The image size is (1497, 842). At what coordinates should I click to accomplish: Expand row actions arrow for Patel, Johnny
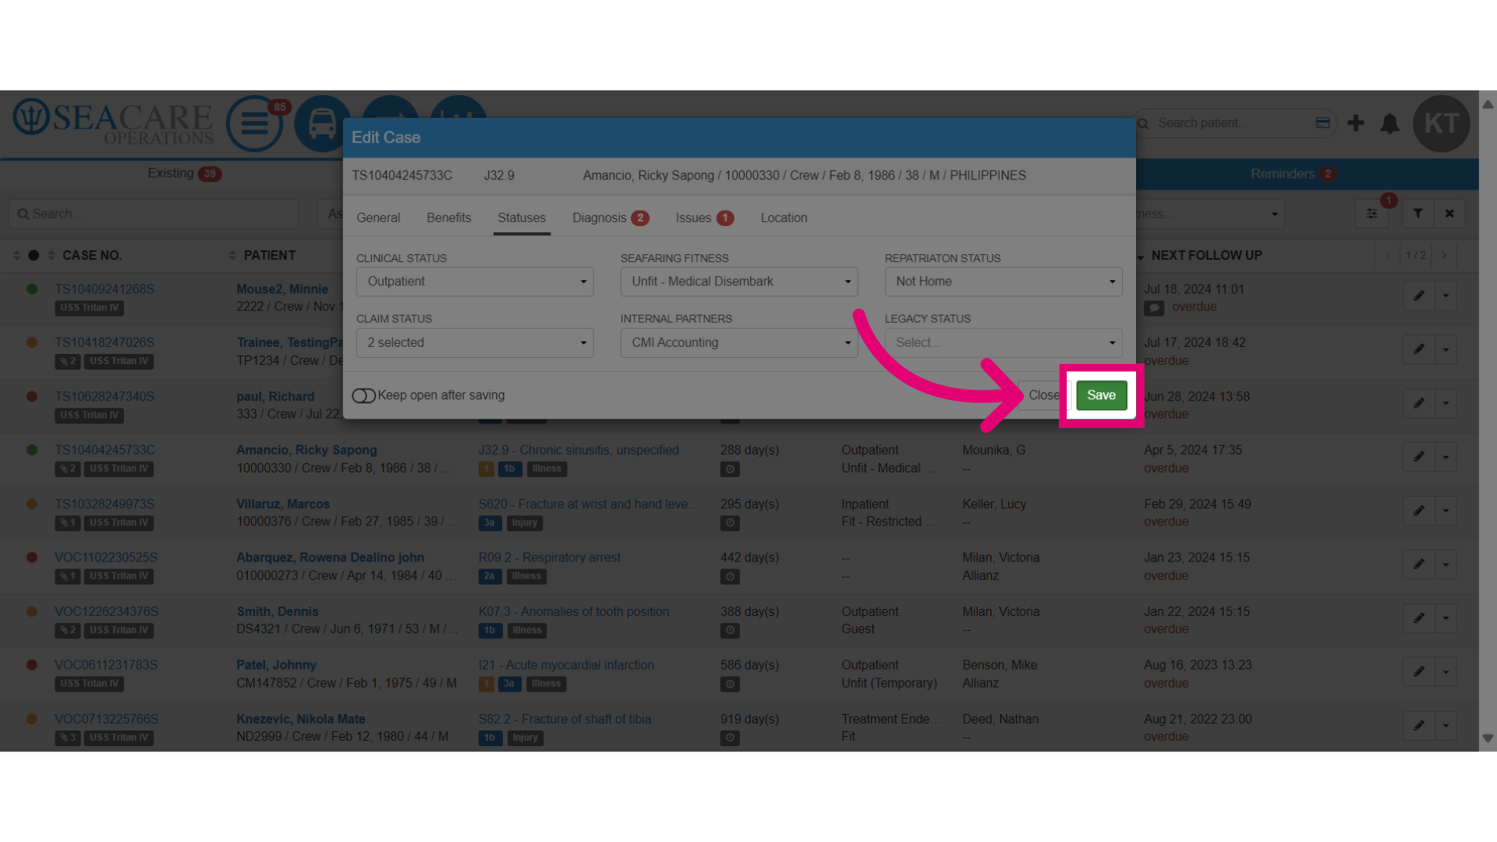click(x=1446, y=672)
